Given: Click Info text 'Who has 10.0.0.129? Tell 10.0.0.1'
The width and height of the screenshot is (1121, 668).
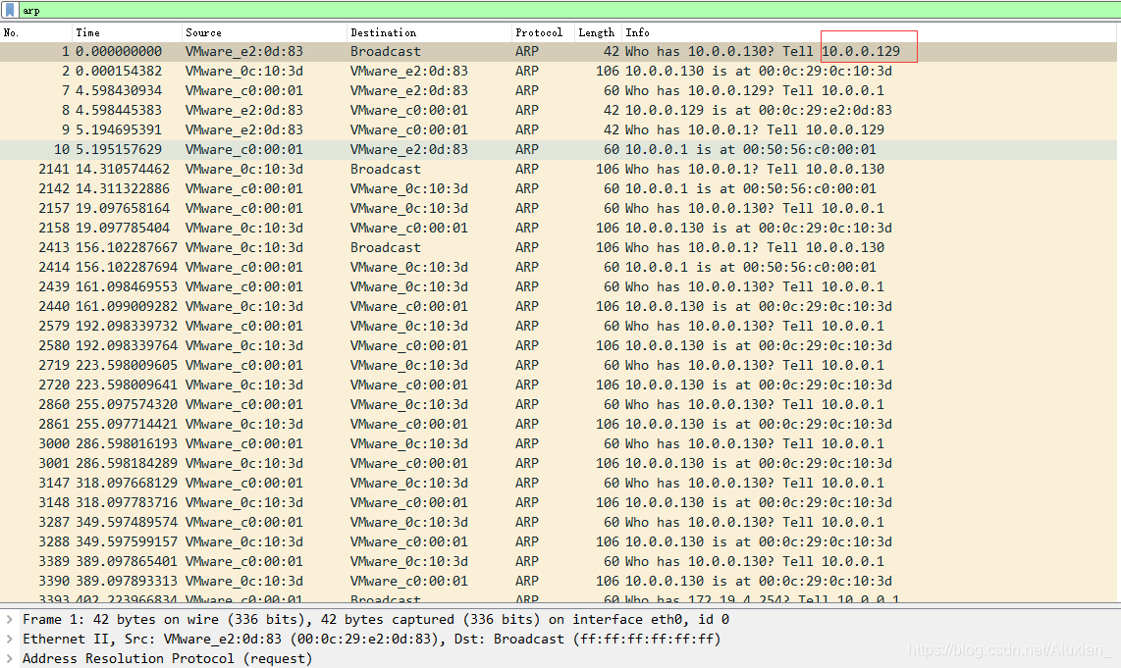Looking at the screenshot, I should point(754,90).
